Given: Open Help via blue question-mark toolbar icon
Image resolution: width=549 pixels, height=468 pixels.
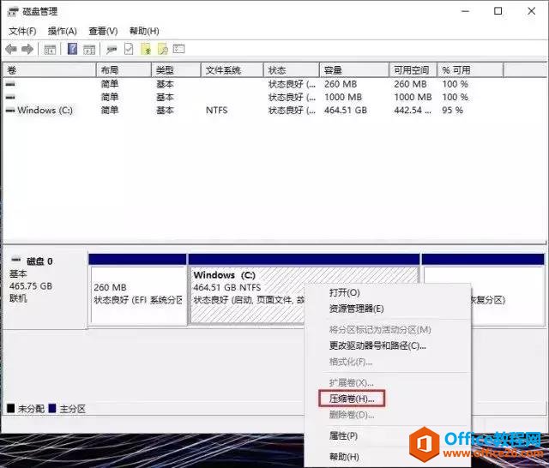Looking at the screenshot, I should (x=72, y=49).
